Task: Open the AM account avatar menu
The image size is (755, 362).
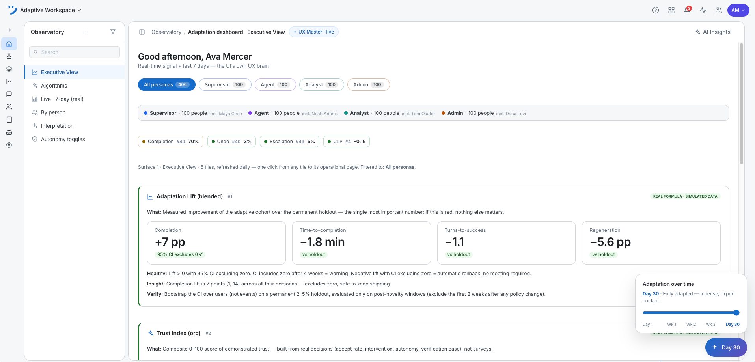Action: (738, 10)
